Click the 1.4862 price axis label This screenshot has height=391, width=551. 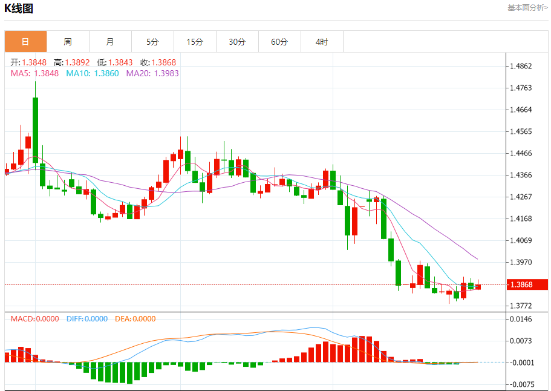521,66
